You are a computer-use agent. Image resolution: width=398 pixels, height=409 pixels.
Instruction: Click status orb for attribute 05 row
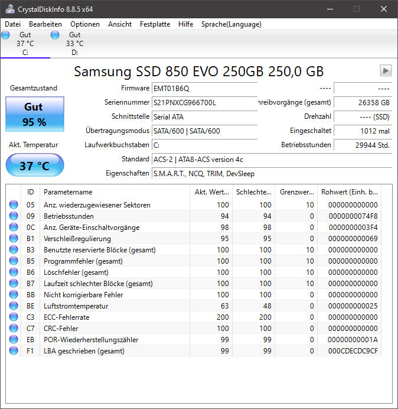click(14, 204)
